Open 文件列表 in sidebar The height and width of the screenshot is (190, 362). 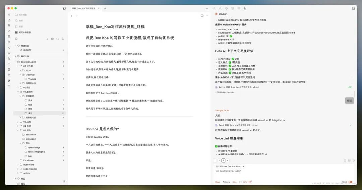tap(21, 15)
